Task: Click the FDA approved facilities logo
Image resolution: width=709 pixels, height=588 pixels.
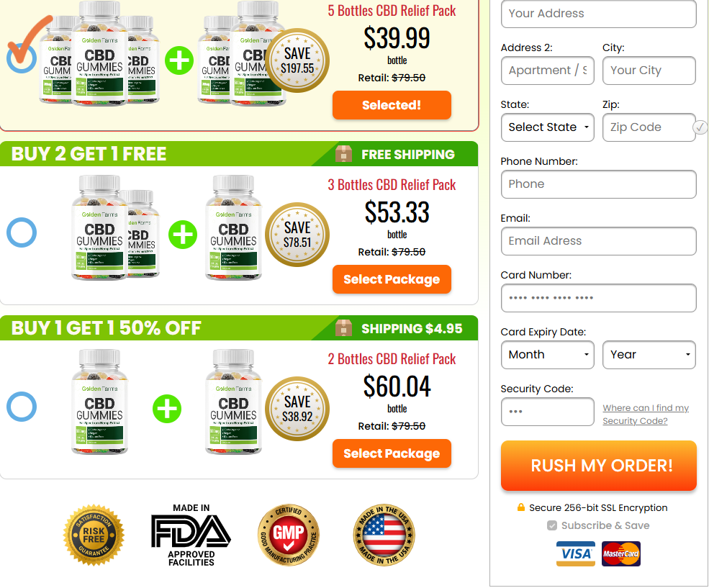Action: point(191,535)
